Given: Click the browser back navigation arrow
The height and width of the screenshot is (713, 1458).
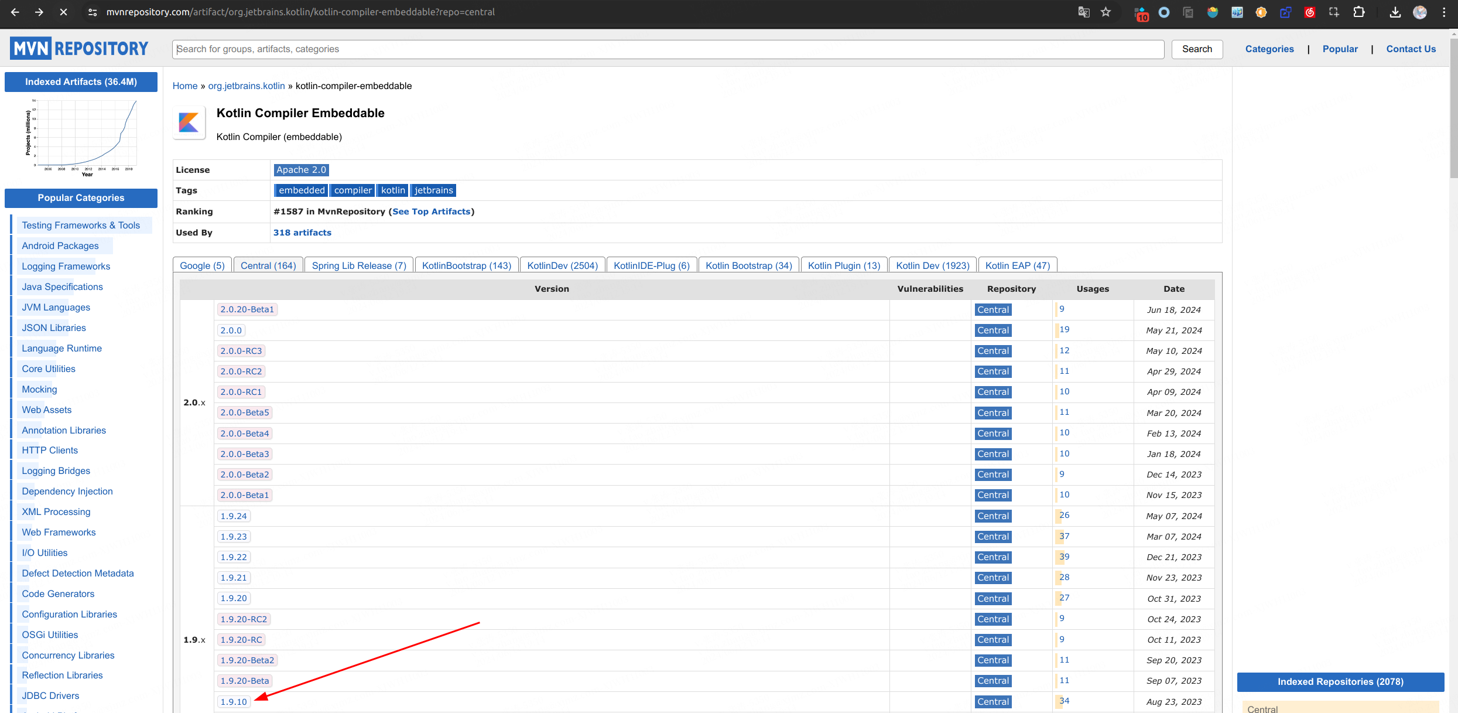Looking at the screenshot, I should 13,12.
